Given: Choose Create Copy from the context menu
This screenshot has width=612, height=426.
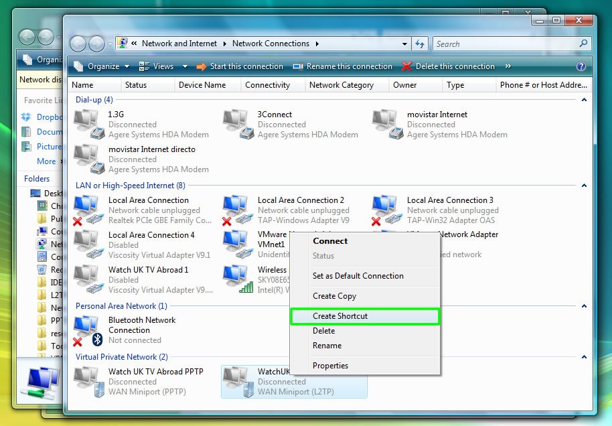Looking at the screenshot, I should [x=366, y=296].
